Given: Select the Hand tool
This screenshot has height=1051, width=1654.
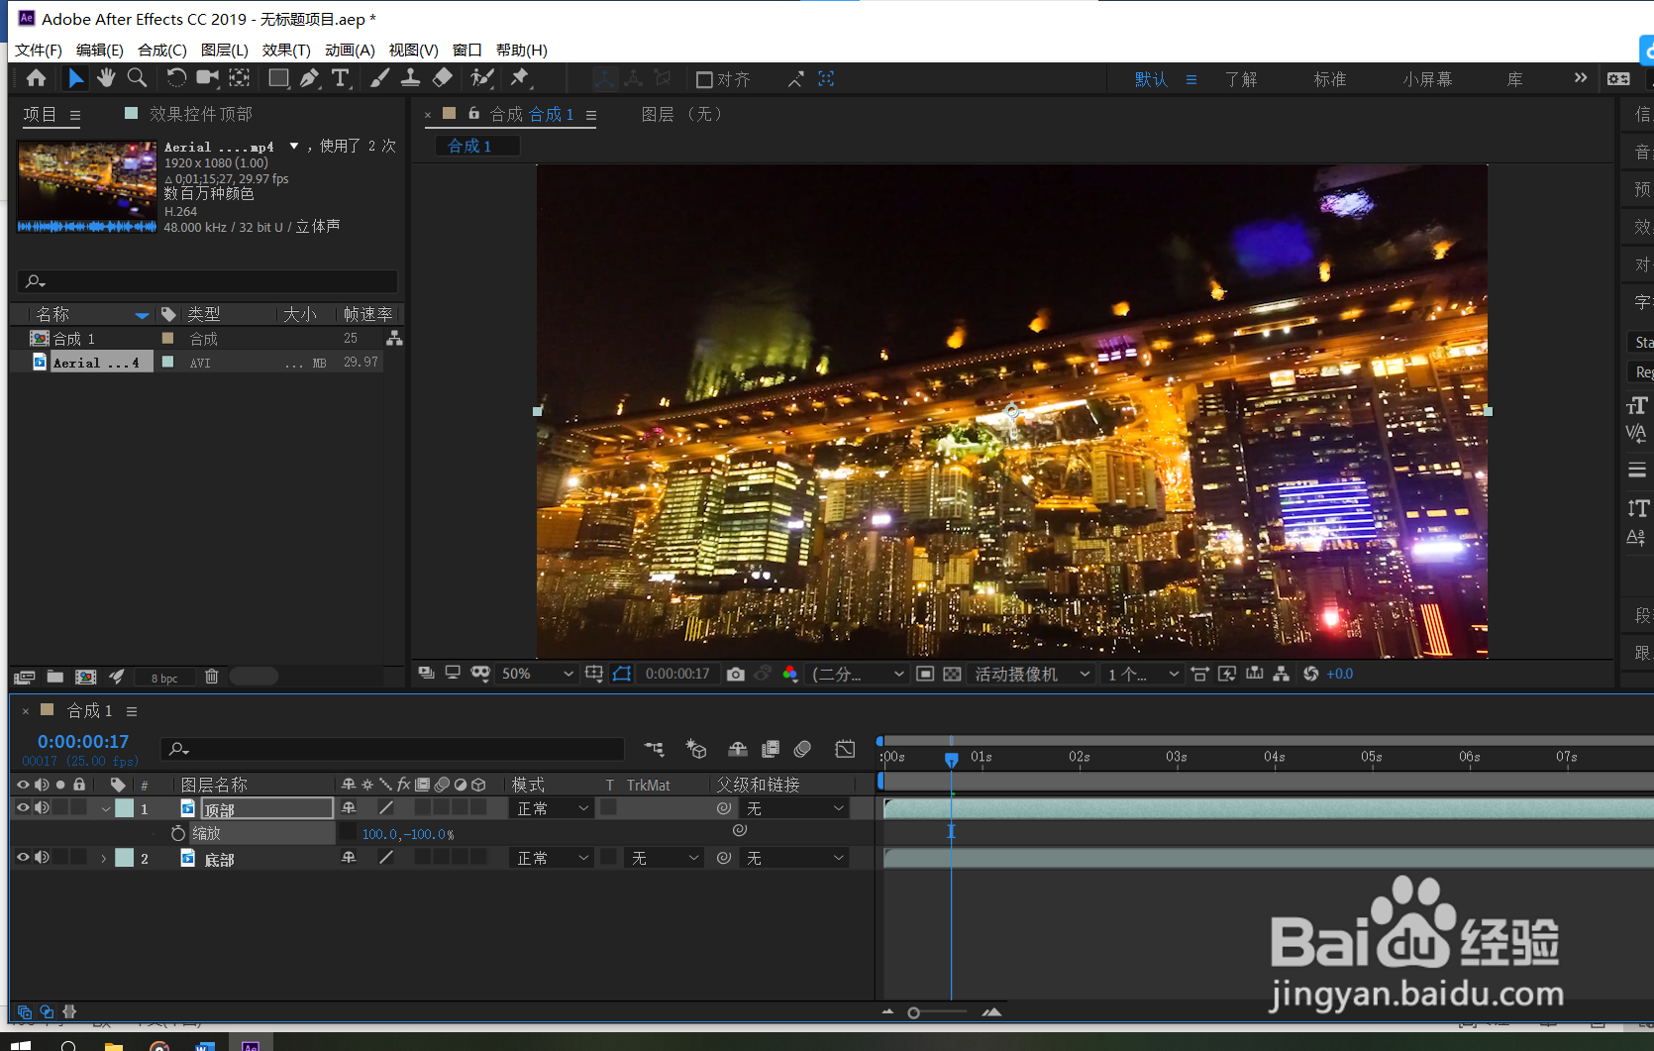Looking at the screenshot, I should pos(106,78).
